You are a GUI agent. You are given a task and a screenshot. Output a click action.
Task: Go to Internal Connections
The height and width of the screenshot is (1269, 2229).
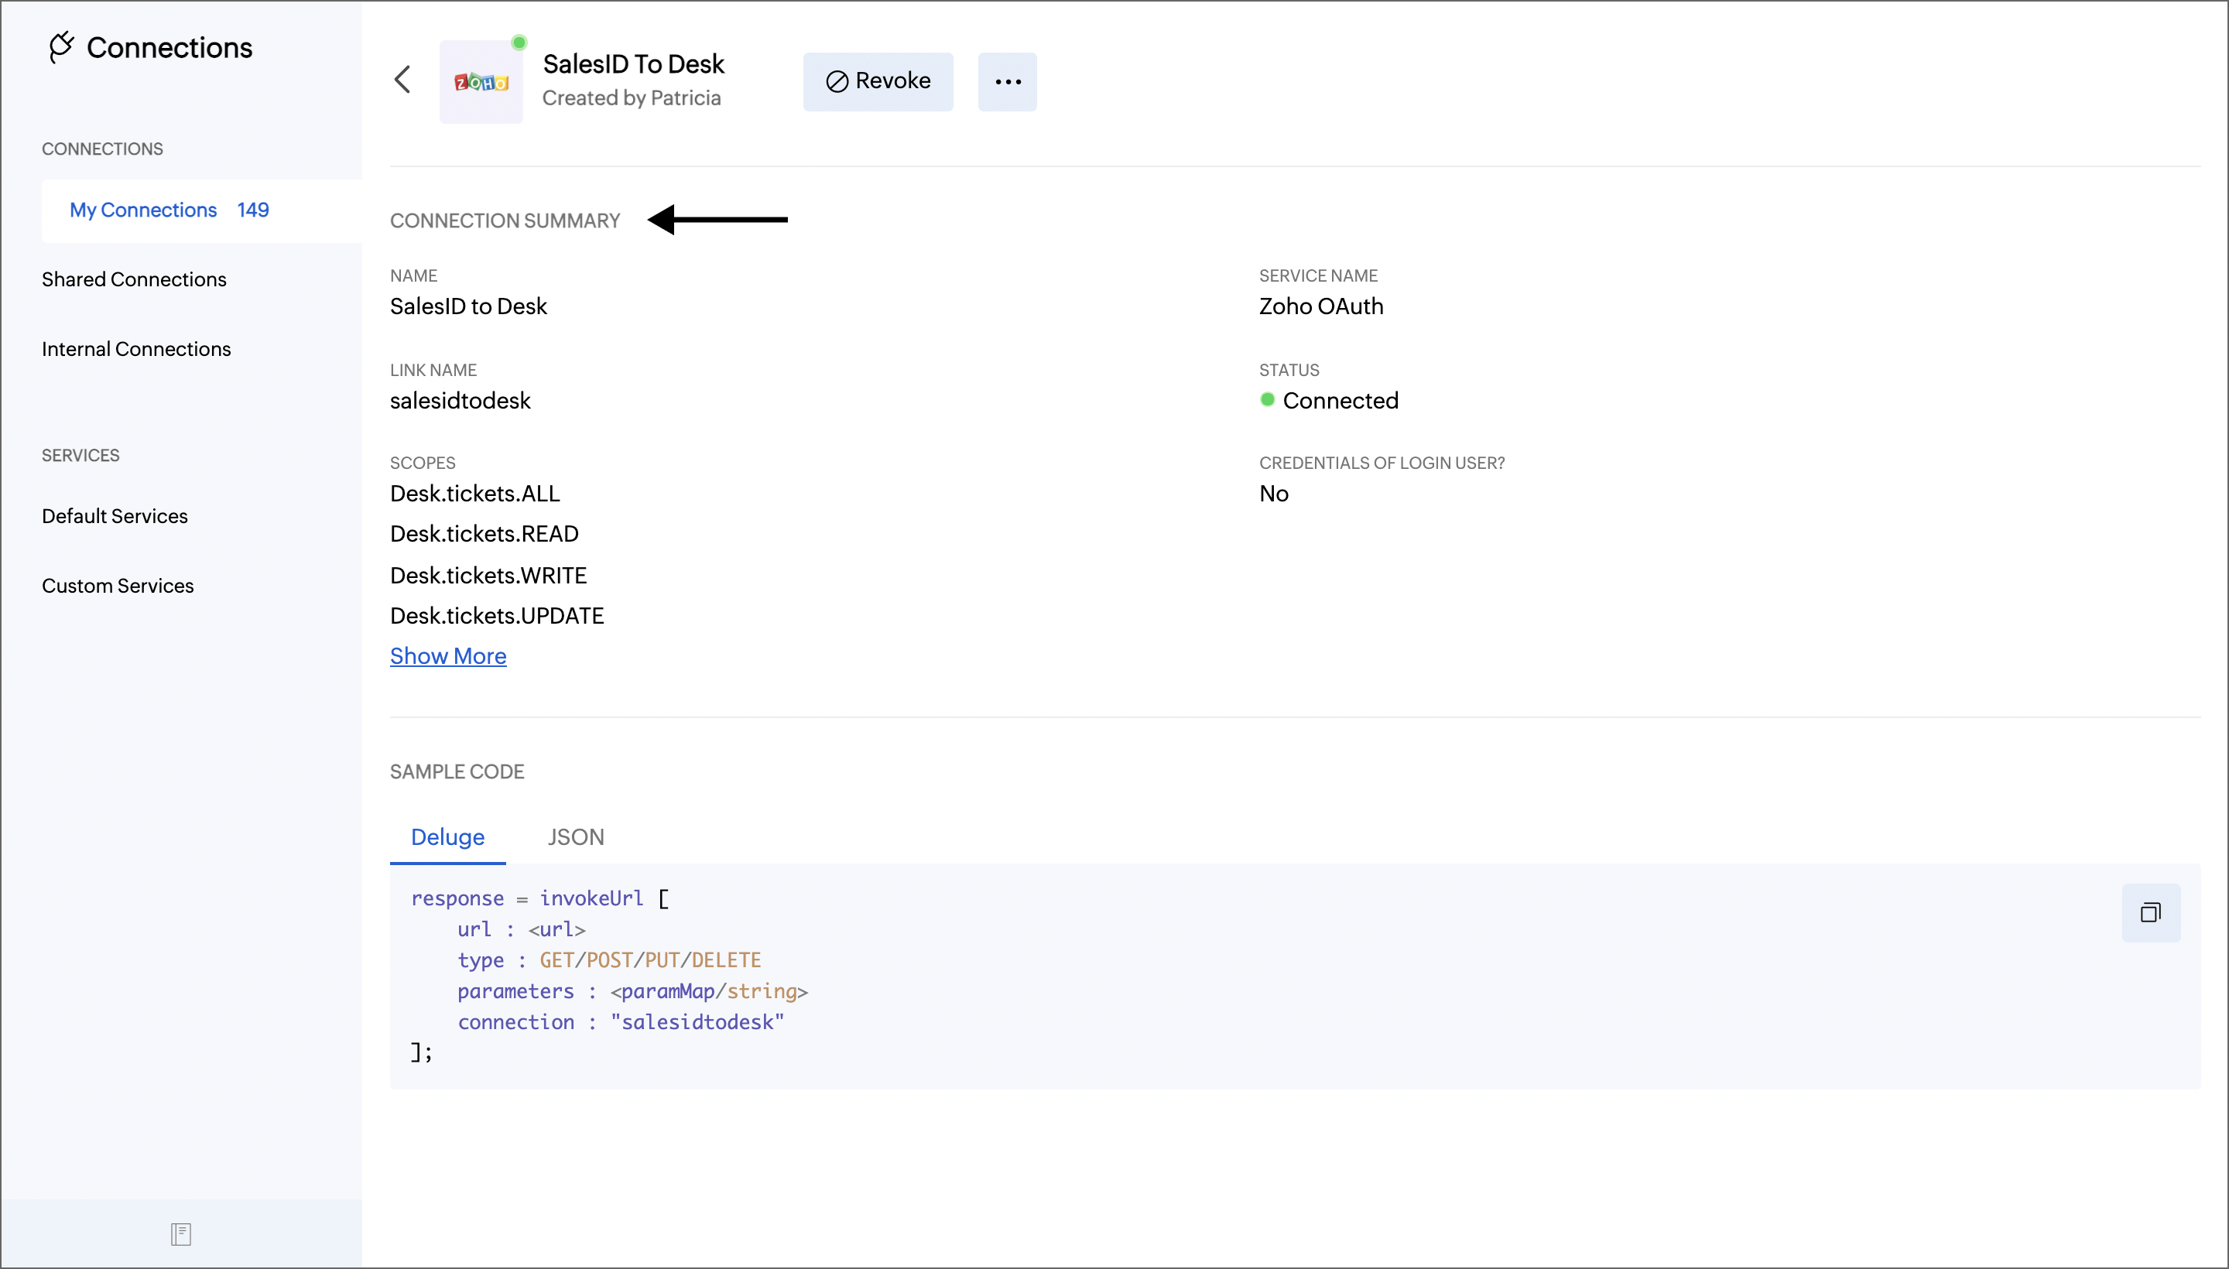click(x=136, y=349)
